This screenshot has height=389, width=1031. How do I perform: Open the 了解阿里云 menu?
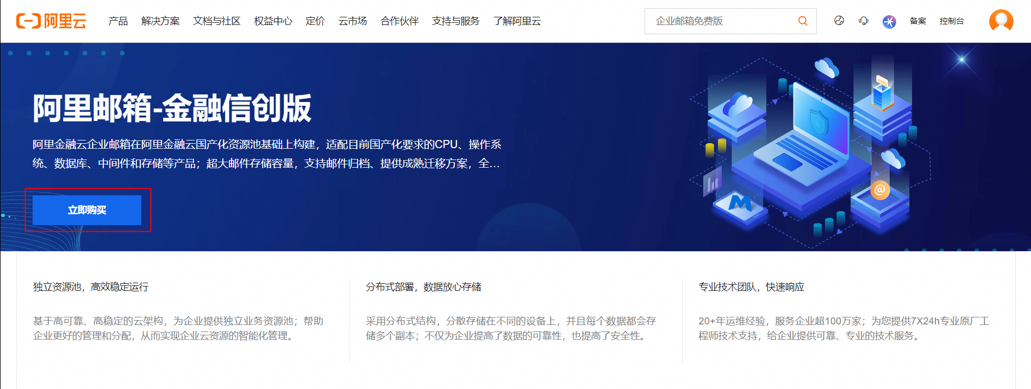517,21
